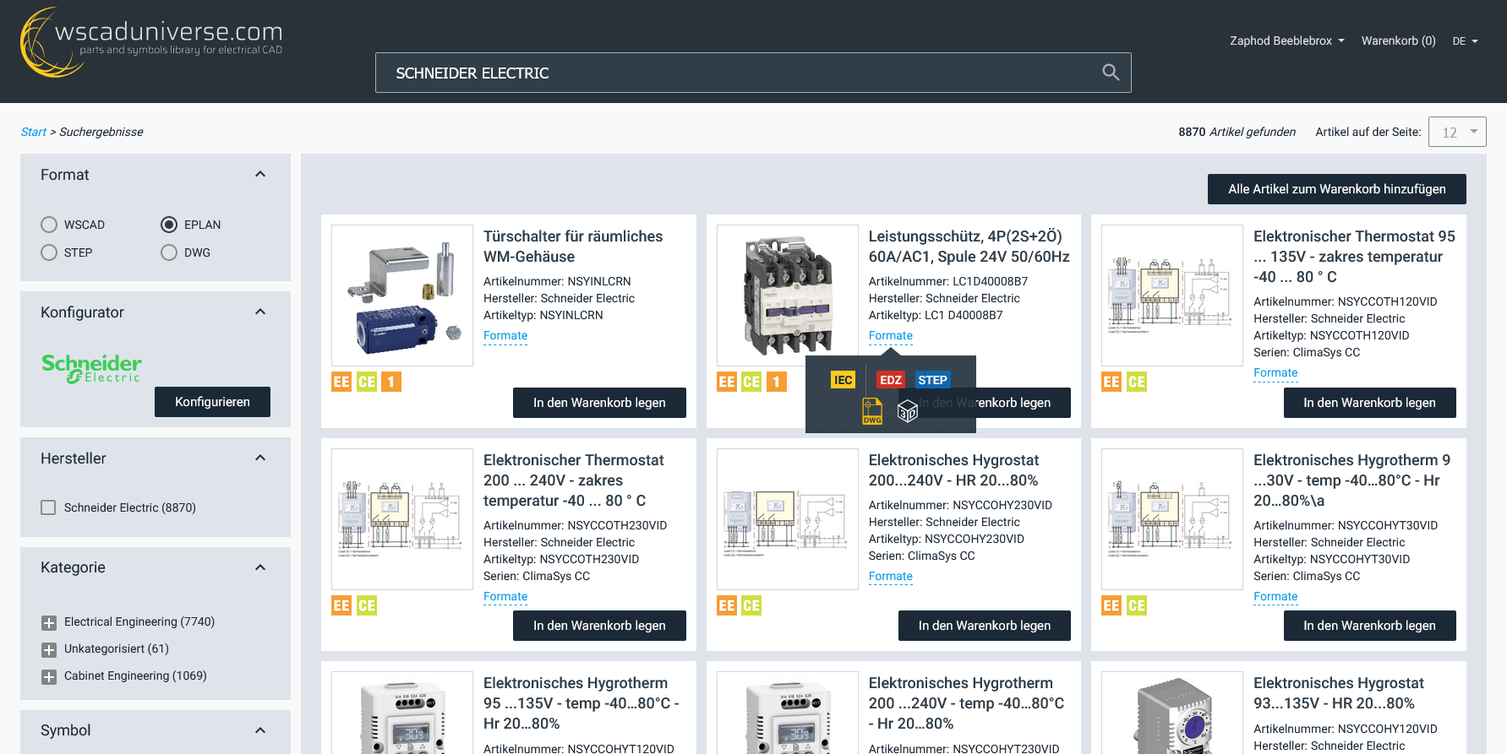Click the blue STEP format badge
Viewport: 1507px width, 754px height.
tap(932, 380)
